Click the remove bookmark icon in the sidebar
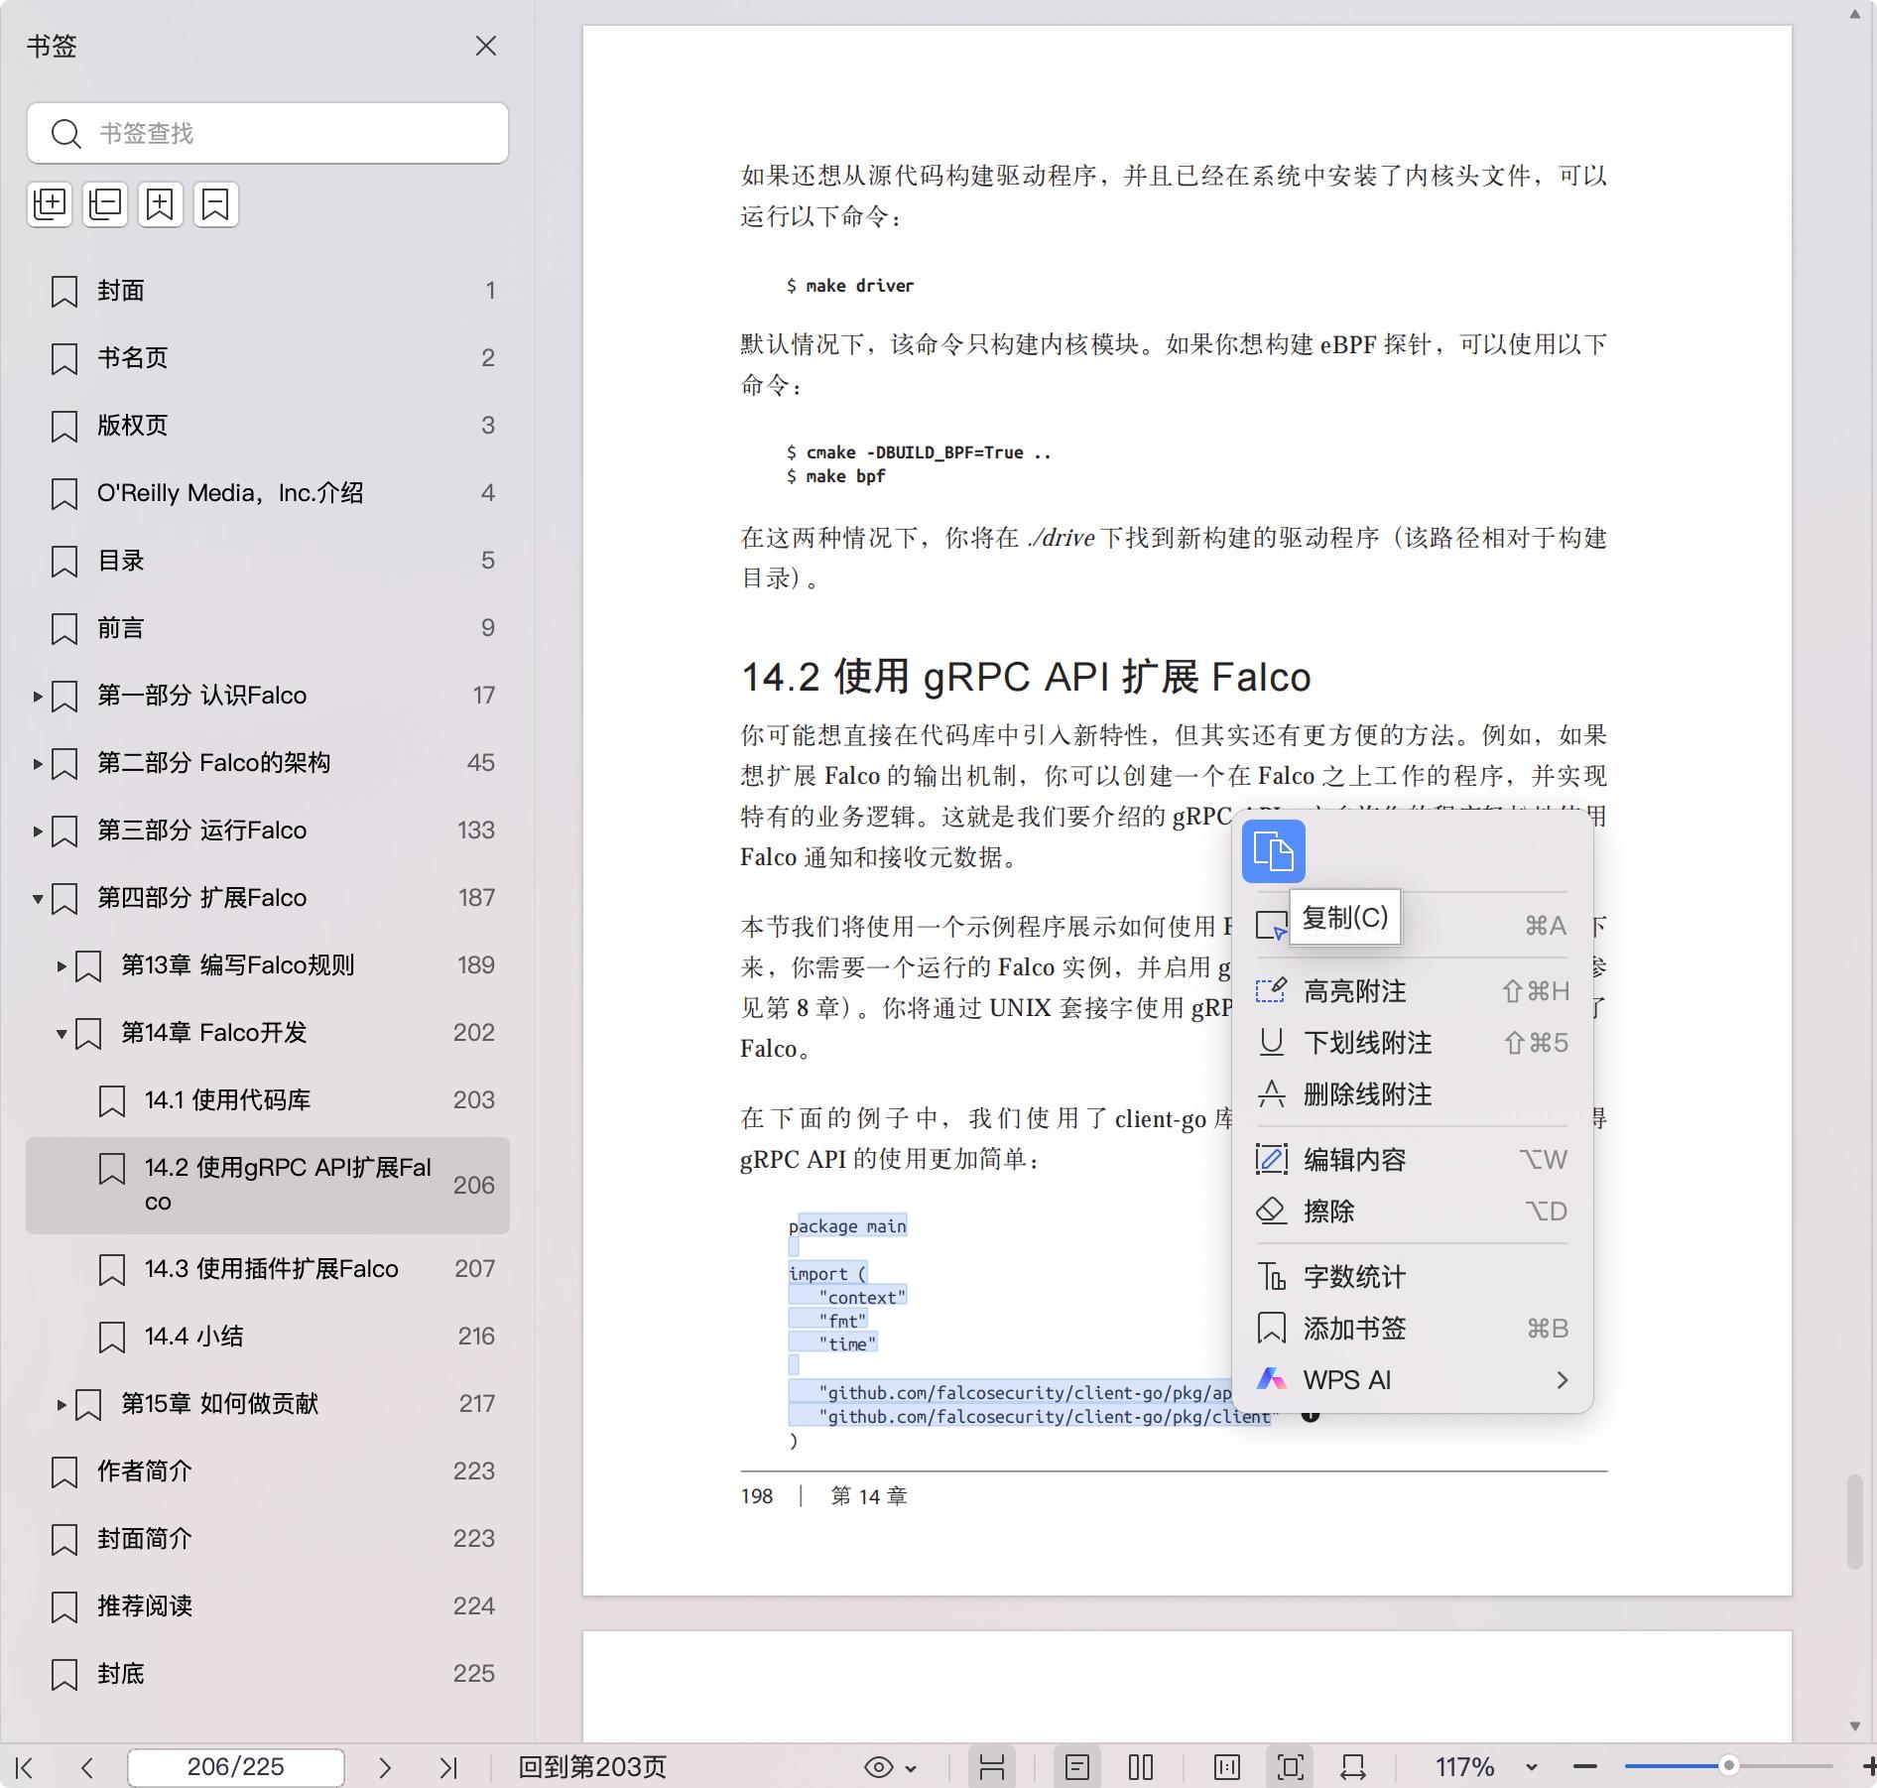 tap(215, 204)
